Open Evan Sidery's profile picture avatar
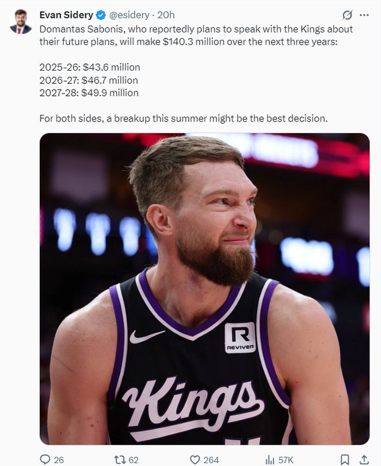Viewport: 381px width, 466px height. (20, 21)
